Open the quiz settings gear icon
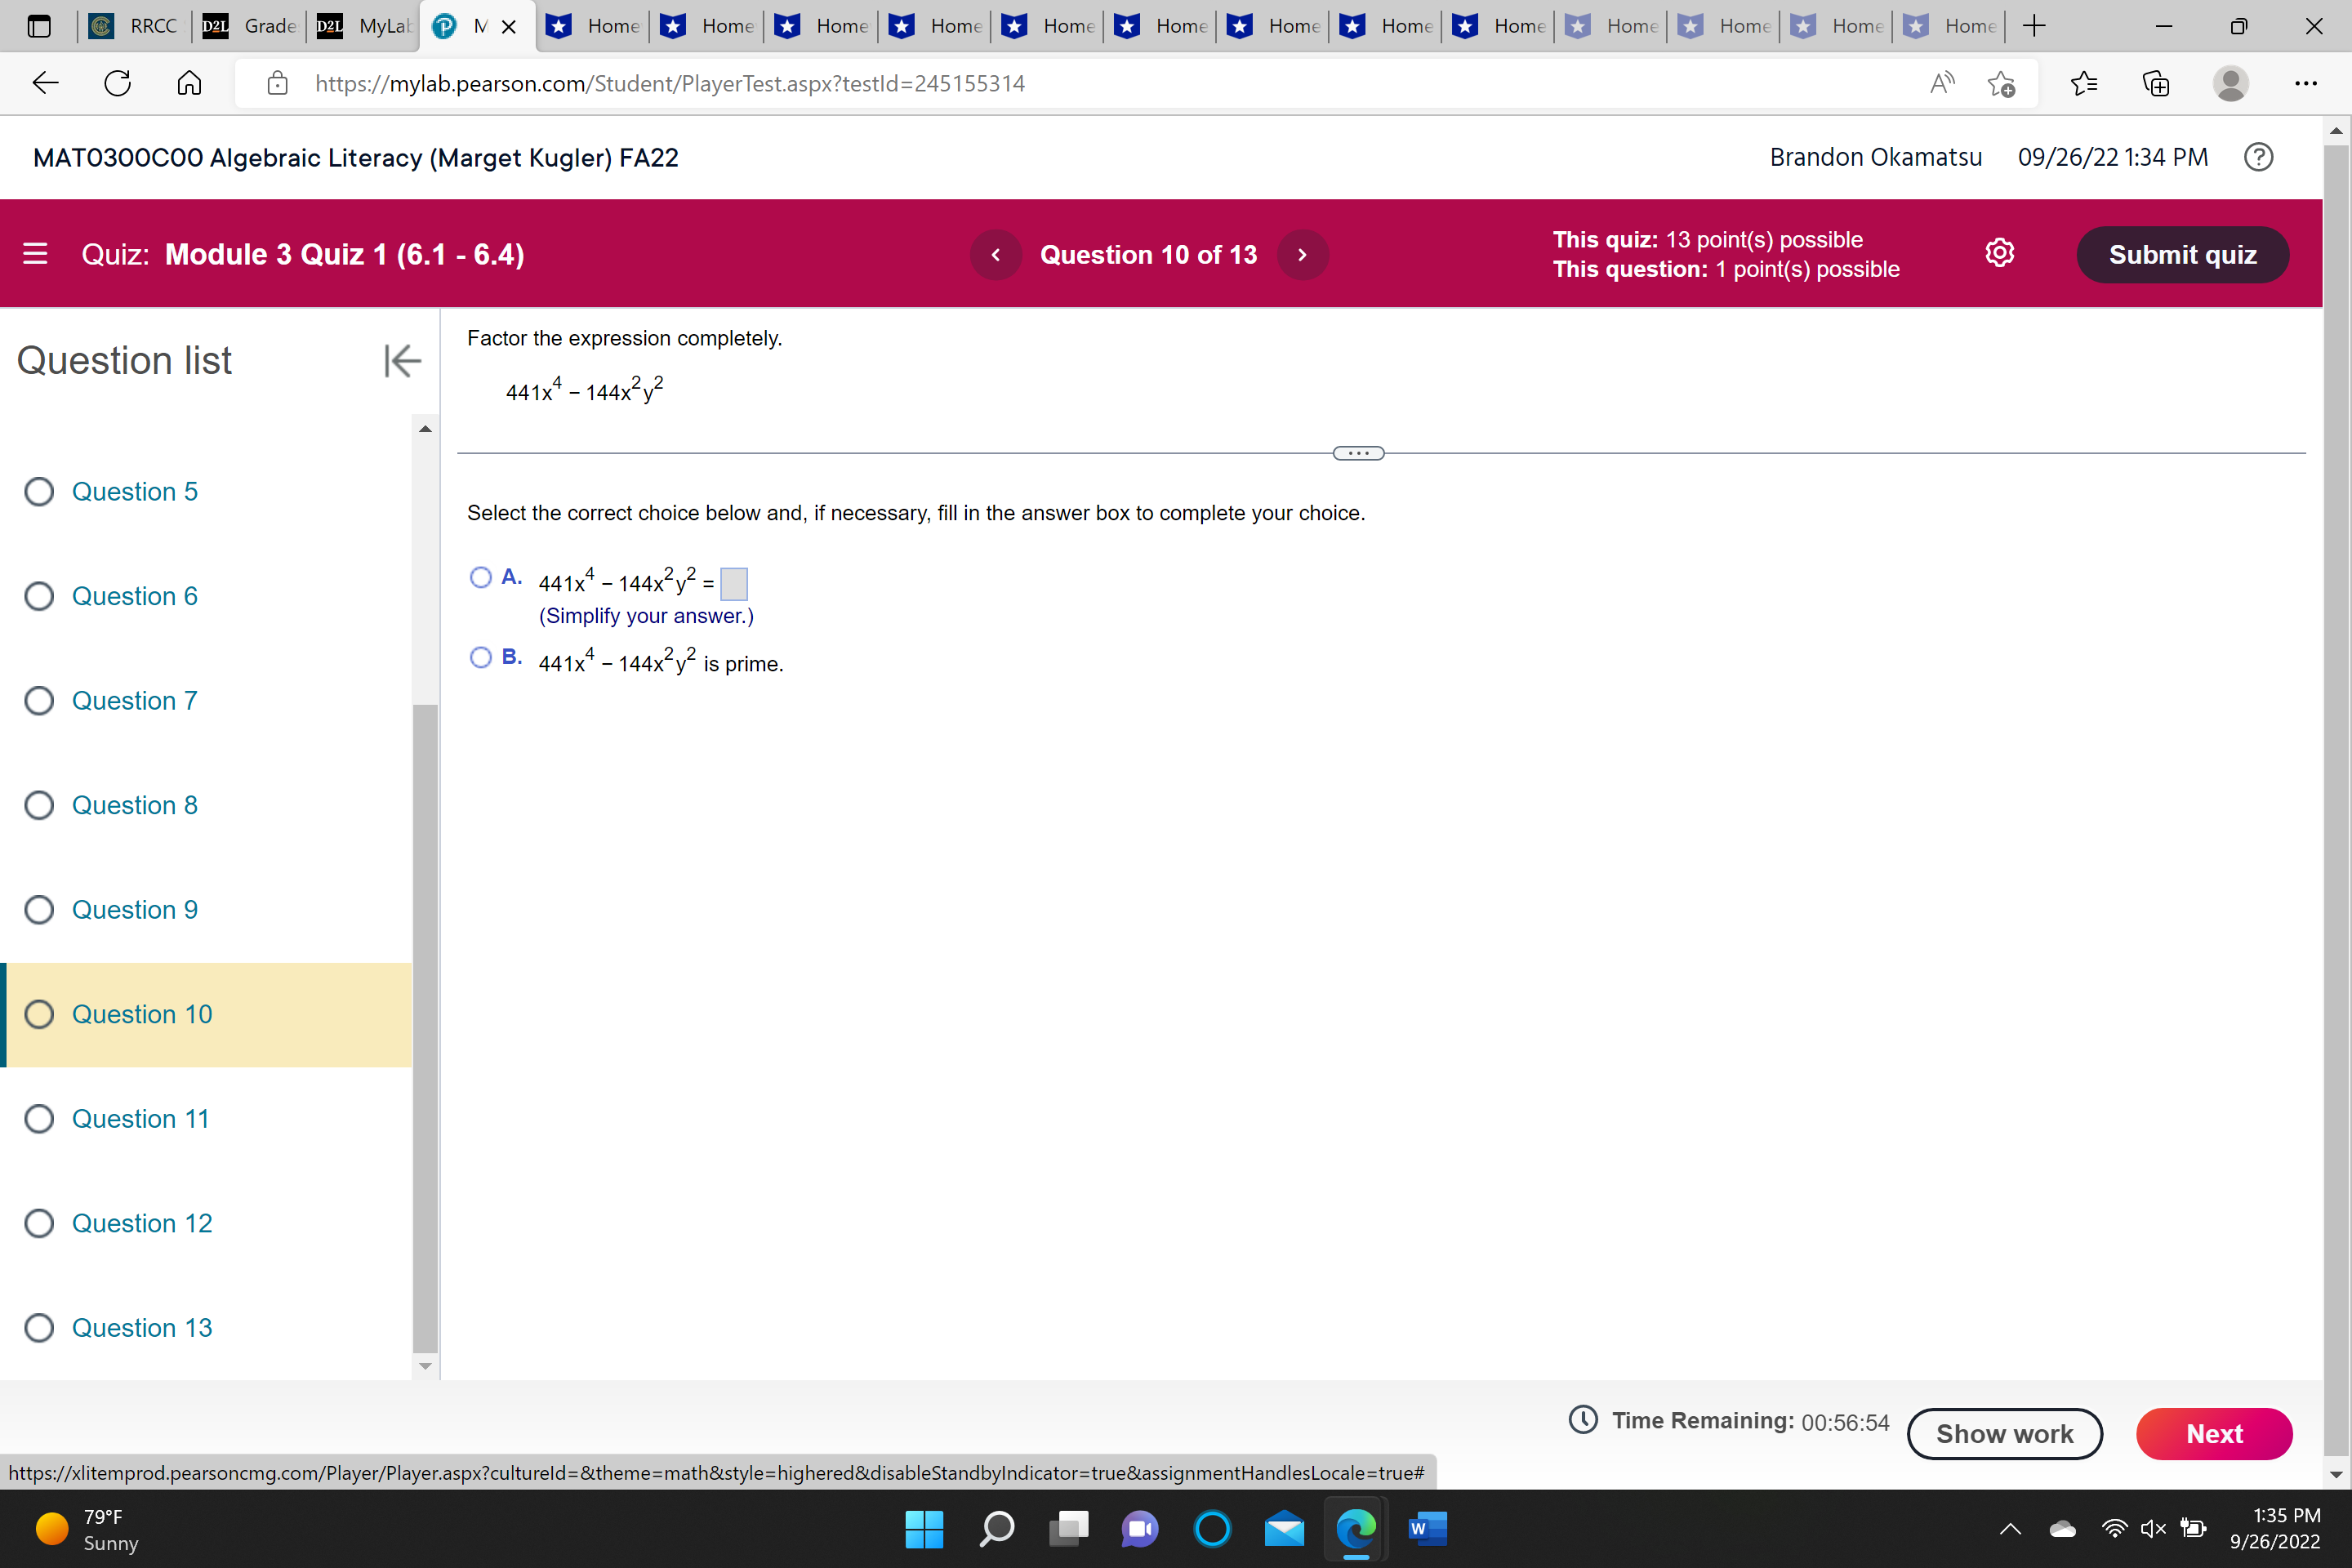Screen dimensions: 2352x1568 point(2000,253)
